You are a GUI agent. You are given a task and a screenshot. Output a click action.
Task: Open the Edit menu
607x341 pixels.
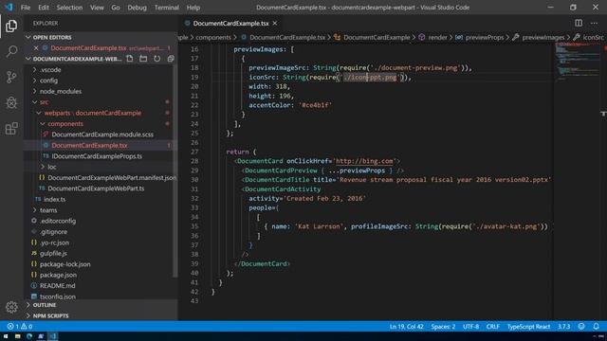pos(44,8)
